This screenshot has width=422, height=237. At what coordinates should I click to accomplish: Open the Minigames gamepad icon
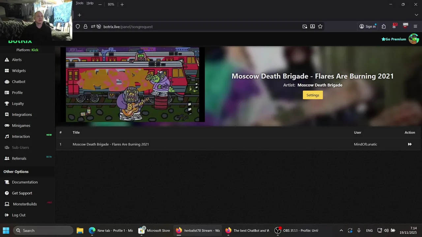[x=7, y=125]
